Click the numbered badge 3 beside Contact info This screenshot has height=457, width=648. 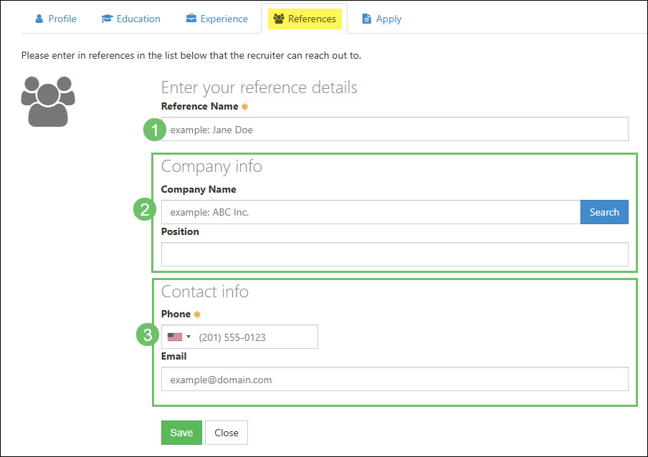tap(146, 335)
